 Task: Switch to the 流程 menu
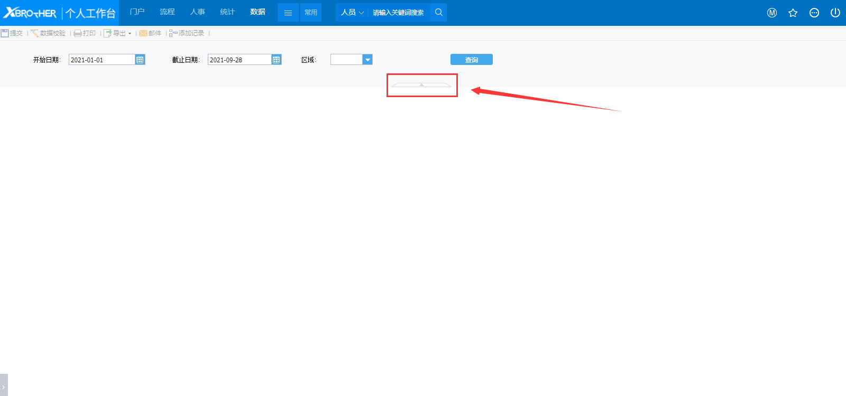pyautogui.click(x=167, y=12)
